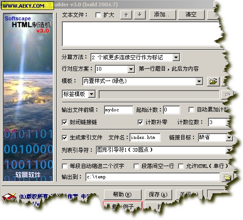The image size is (243, 220).
Task: Open the 链接目标 dropdown showing 缺省
Action: [x=229, y=138]
